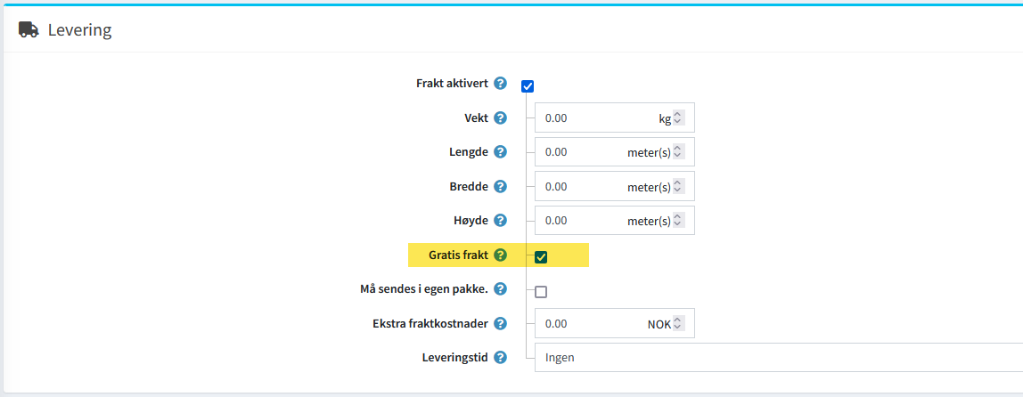Open the Bredde help tooltip icon
The height and width of the screenshot is (397, 1023).
tap(500, 186)
